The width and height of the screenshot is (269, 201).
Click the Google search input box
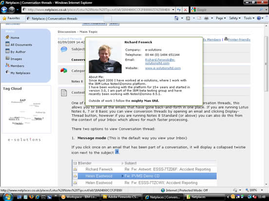click(227, 10)
